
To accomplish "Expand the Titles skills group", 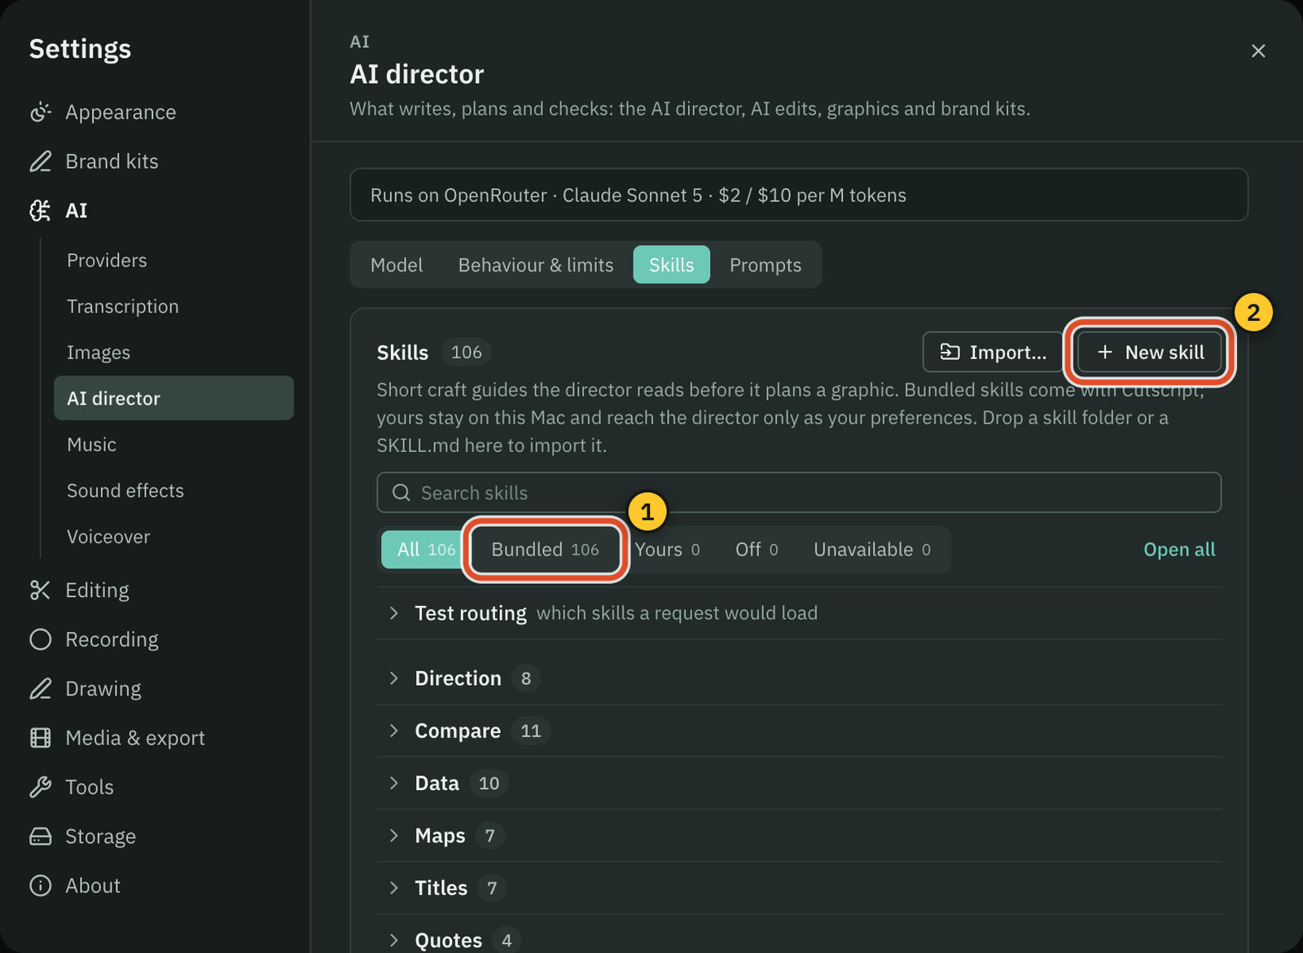I will click(799, 888).
